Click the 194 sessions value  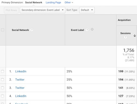click(121, 80)
